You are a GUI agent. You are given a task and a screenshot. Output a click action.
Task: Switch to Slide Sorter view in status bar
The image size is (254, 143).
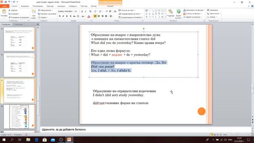[215, 135]
